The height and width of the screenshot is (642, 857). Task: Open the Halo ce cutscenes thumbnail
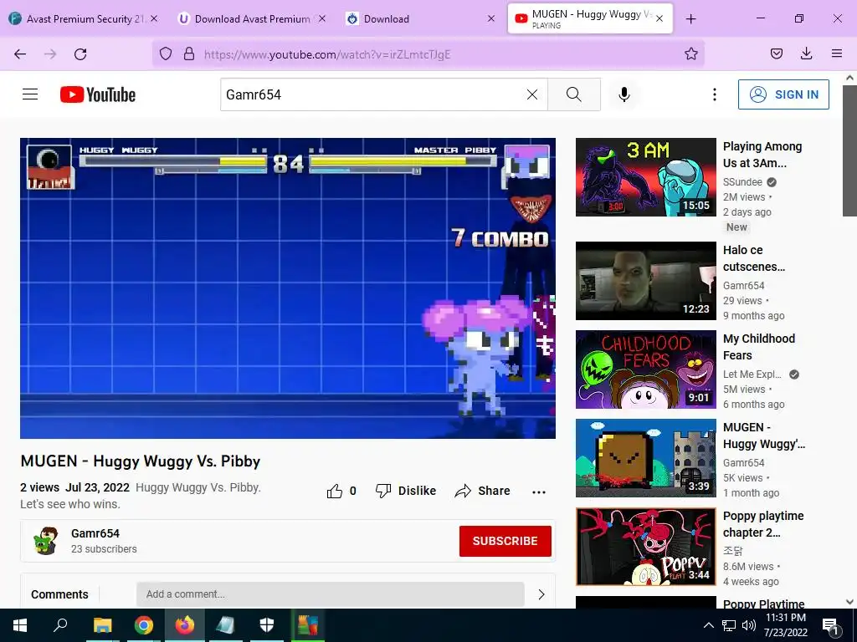[x=646, y=281]
